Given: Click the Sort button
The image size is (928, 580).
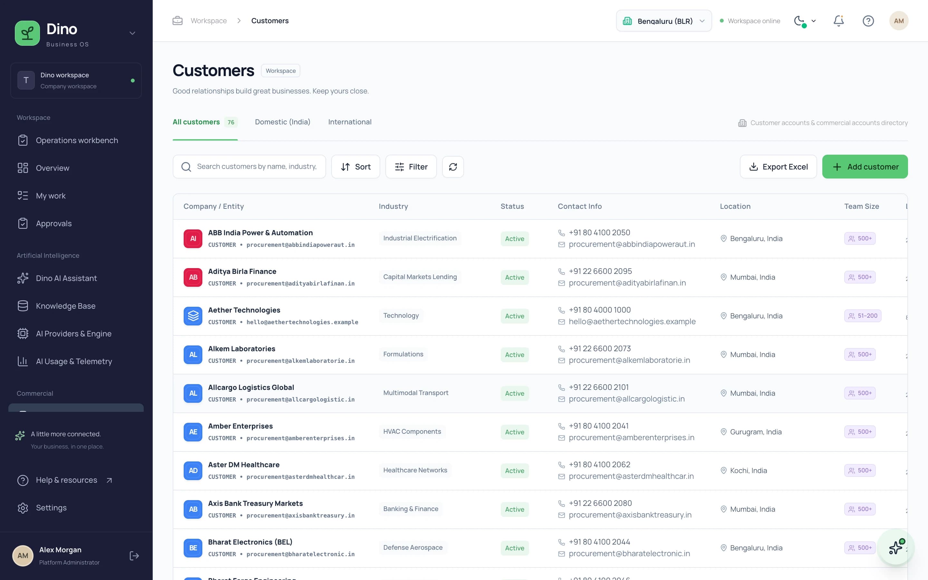Looking at the screenshot, I should coord(355,167).
